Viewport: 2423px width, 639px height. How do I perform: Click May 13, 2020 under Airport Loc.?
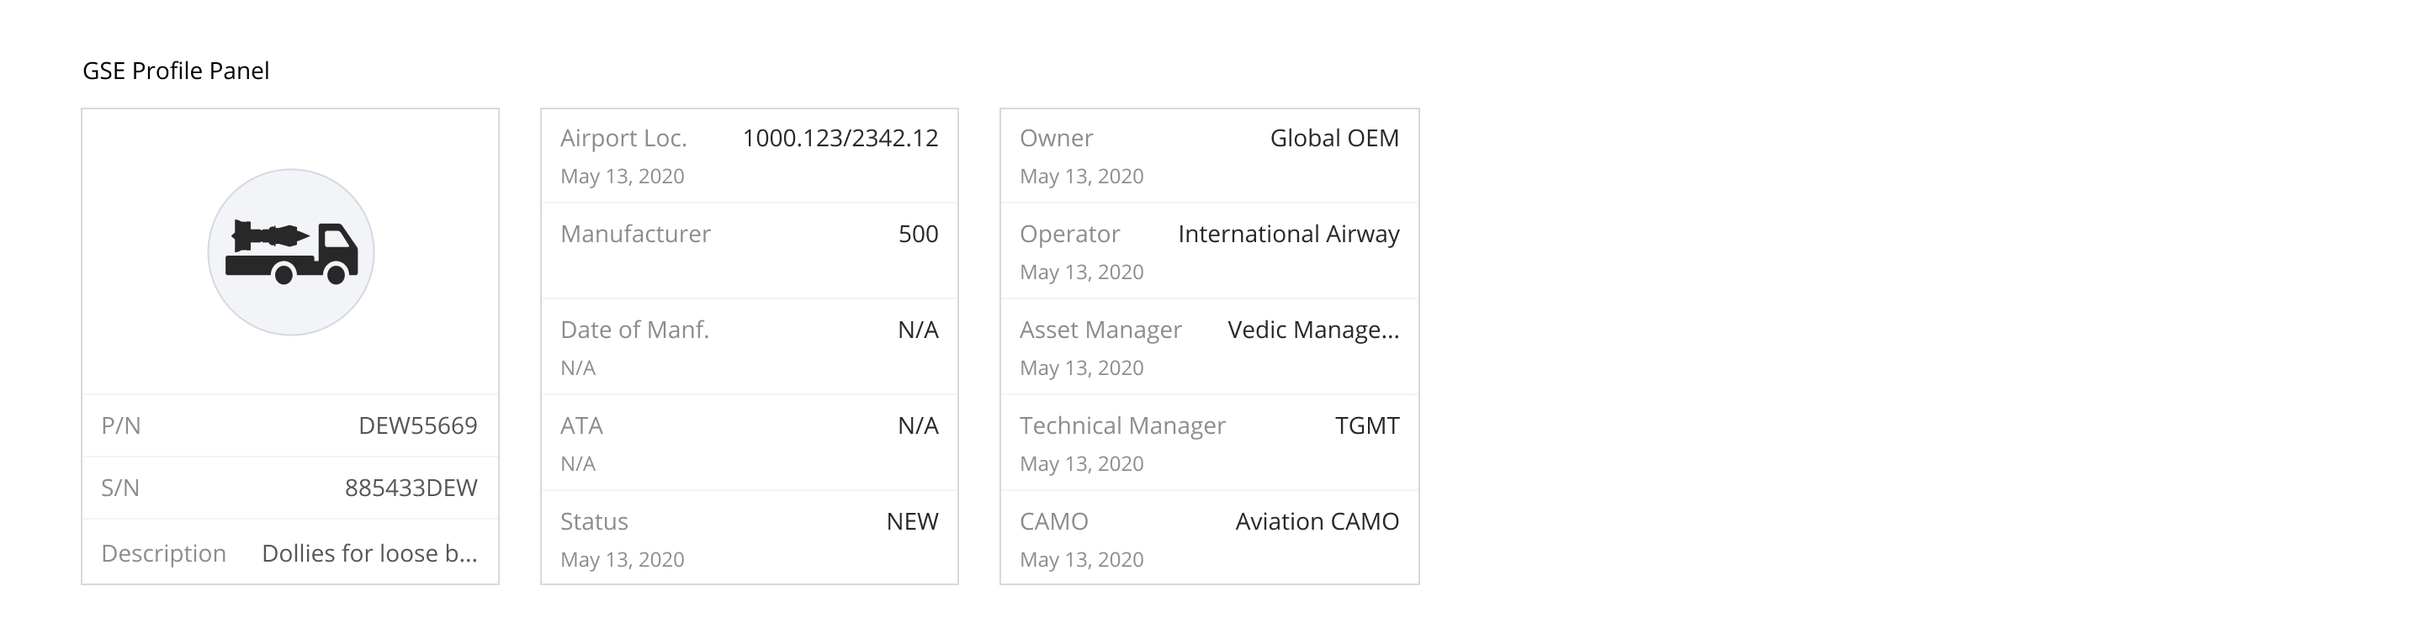click(623, 175)
